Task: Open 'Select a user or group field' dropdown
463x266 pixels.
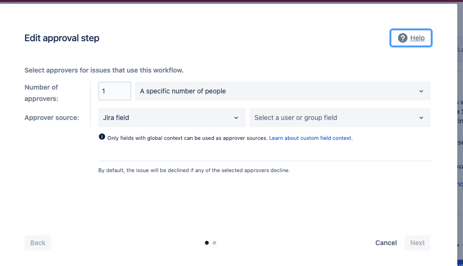Action: tap(340, 118)
